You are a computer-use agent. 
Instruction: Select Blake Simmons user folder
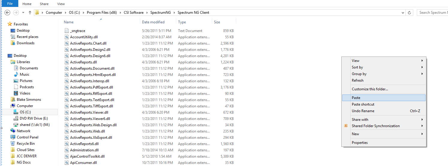(26, 100)
